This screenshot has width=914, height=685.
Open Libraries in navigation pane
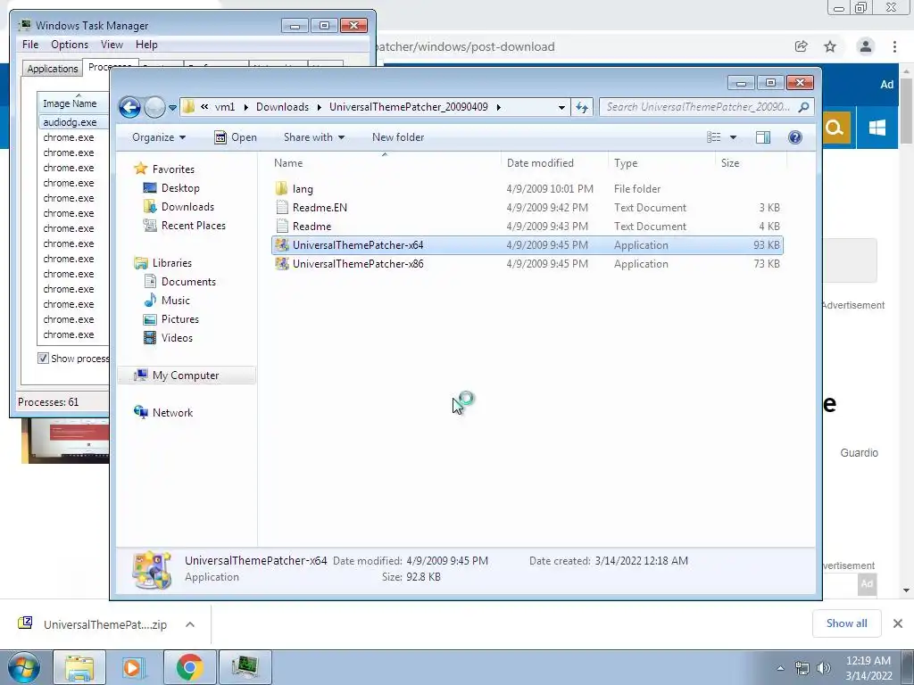point(162,263)
